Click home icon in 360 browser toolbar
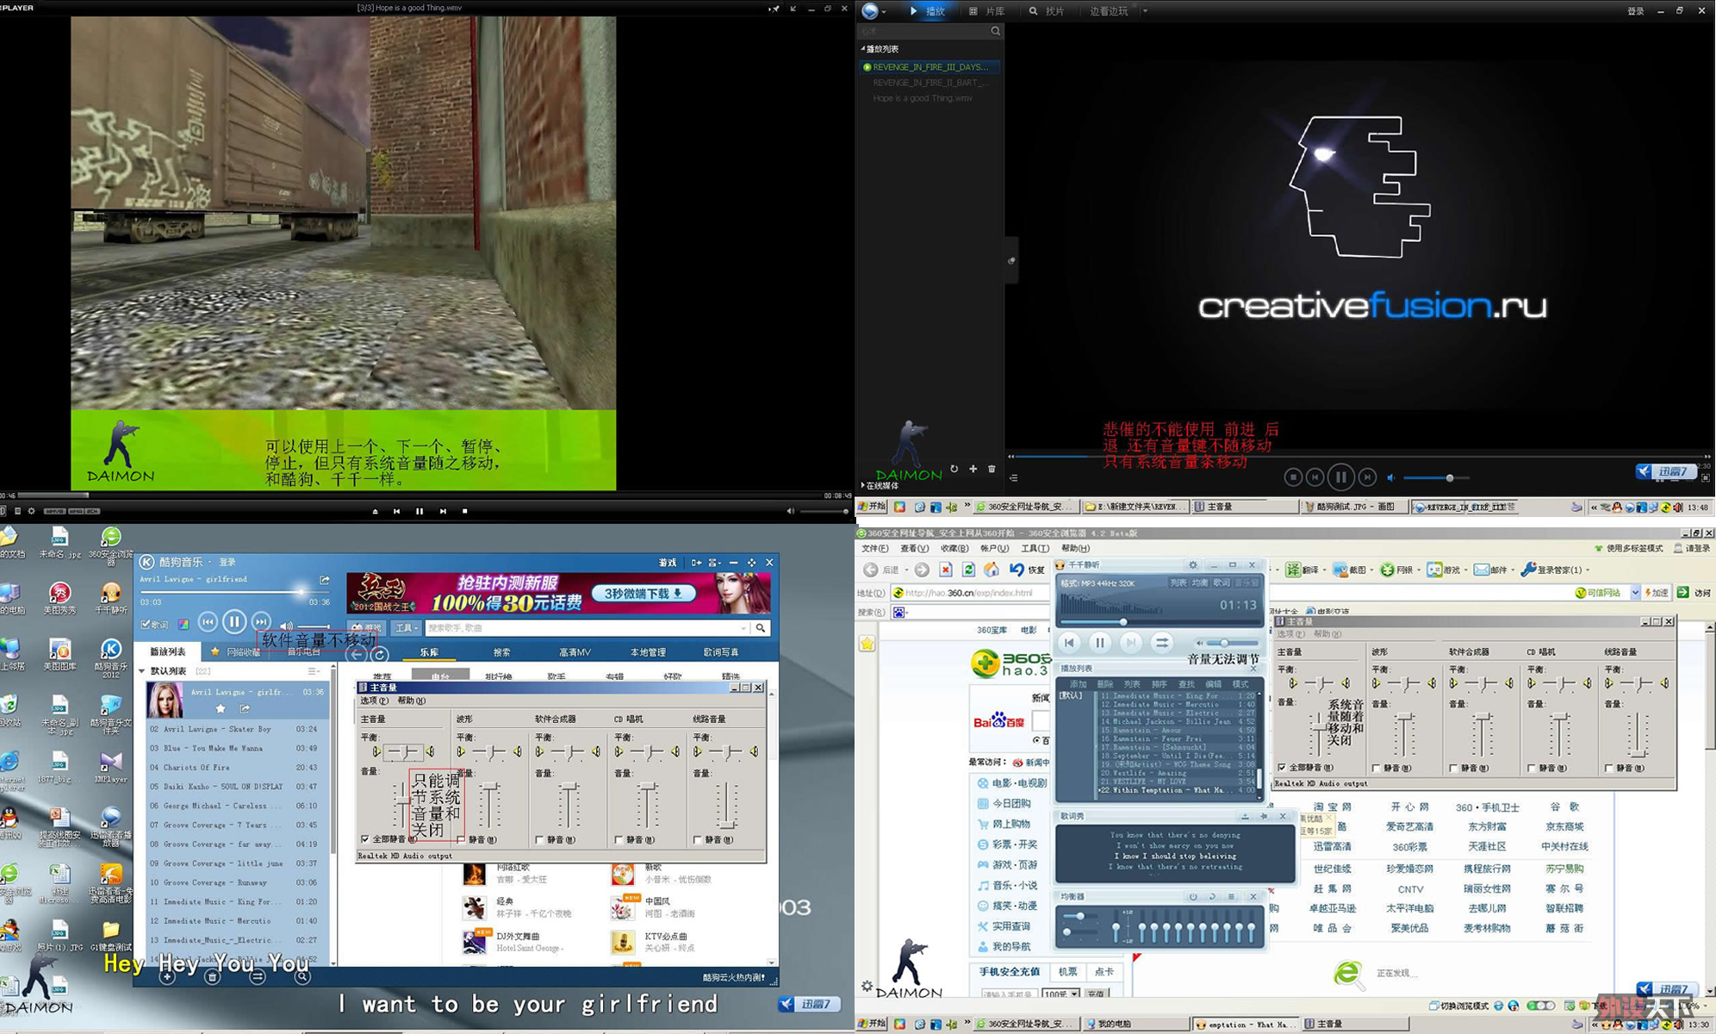This screenshot has width=1716, height=1034. pos(992,570)
